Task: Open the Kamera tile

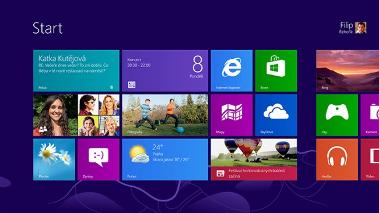Action: tap(370, 115)
